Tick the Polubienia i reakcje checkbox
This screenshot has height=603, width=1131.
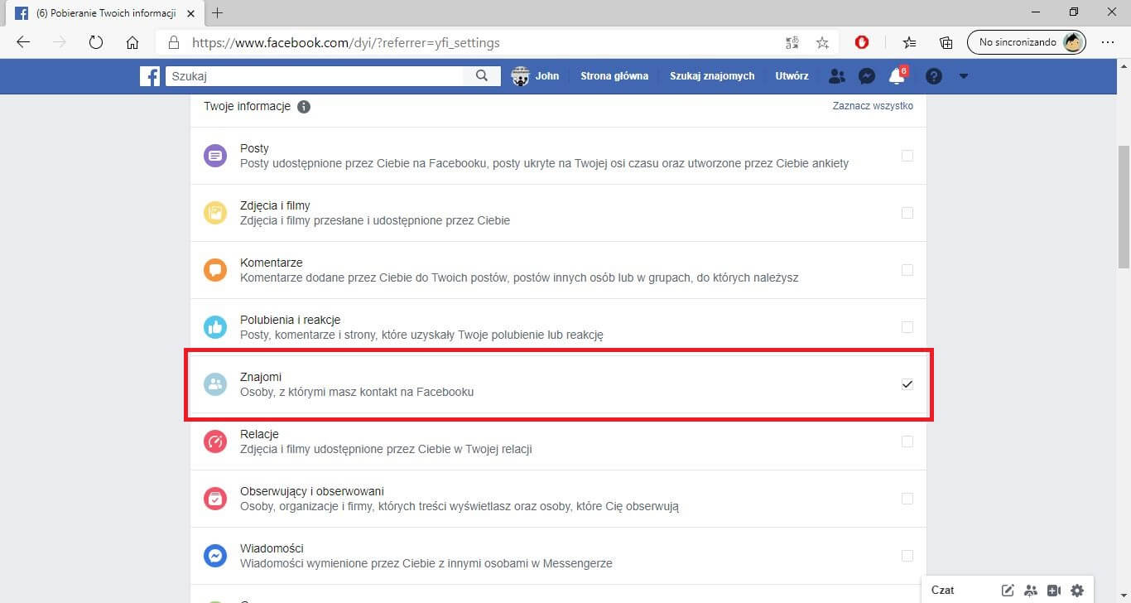pos(907,327)
